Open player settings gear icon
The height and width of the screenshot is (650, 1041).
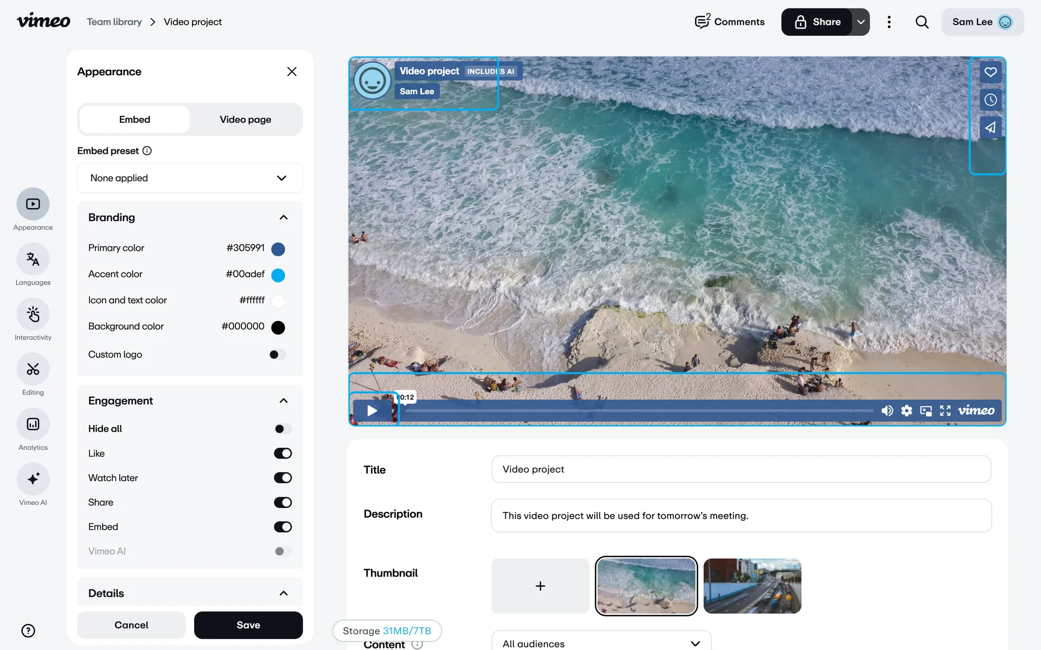[907, 411]
